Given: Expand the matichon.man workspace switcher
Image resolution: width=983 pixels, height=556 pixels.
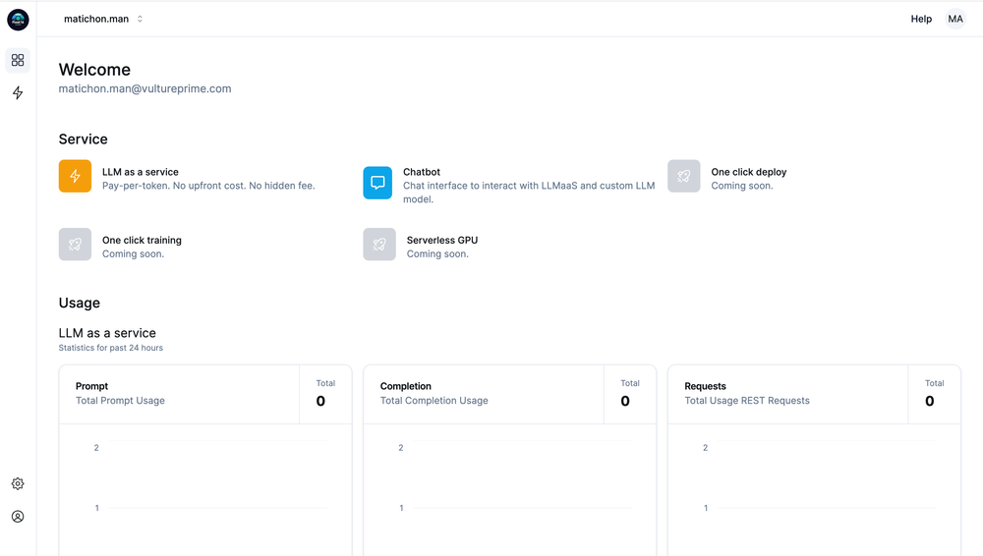Looking at the screenshot, I should point(103,19).
